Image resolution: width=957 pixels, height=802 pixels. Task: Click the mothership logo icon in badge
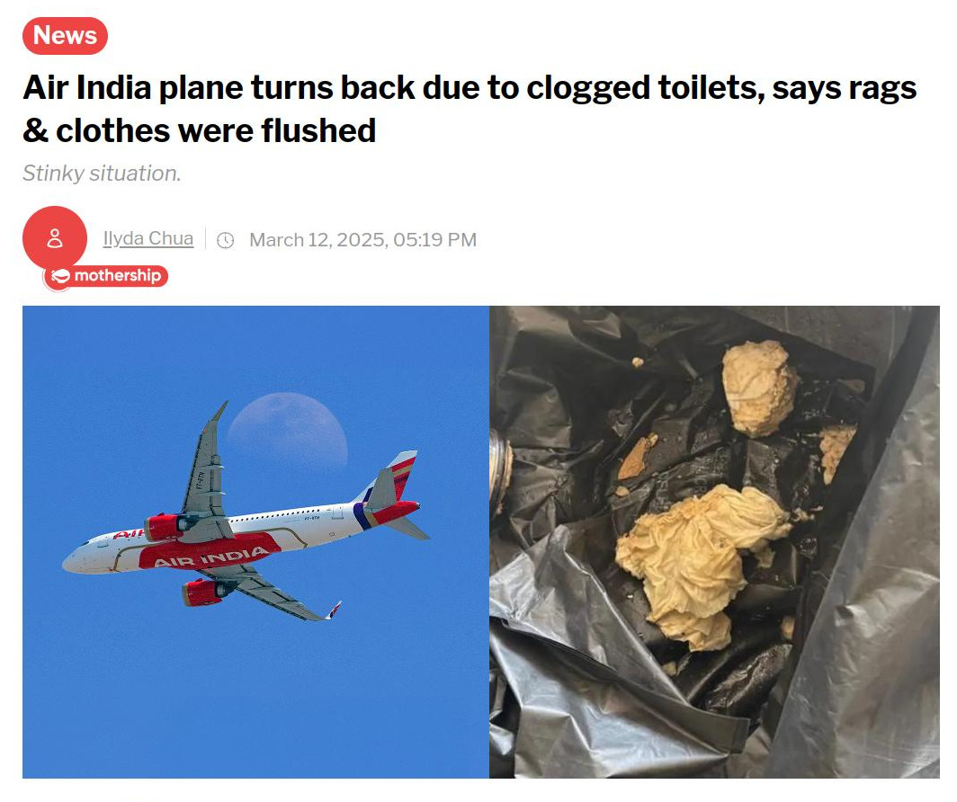tap(59, 276)
